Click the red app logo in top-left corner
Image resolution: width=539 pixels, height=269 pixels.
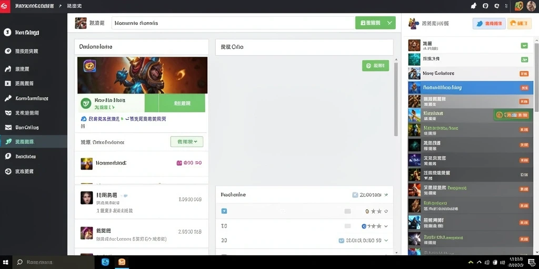(5, 6)
